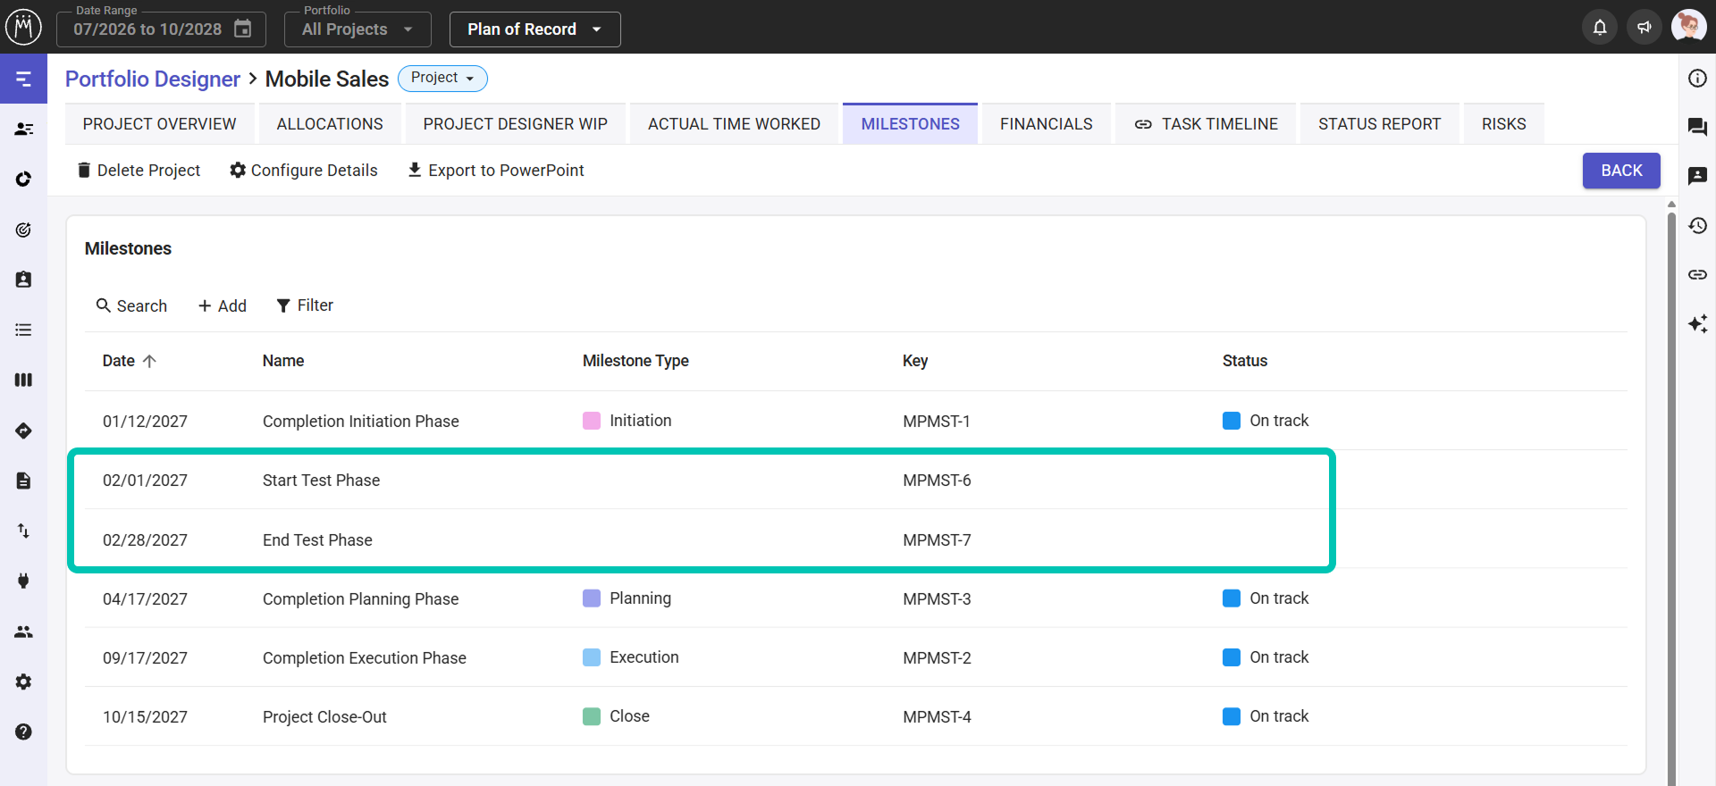Expand the Plan of Record dropdown

[x=534, y=29]
